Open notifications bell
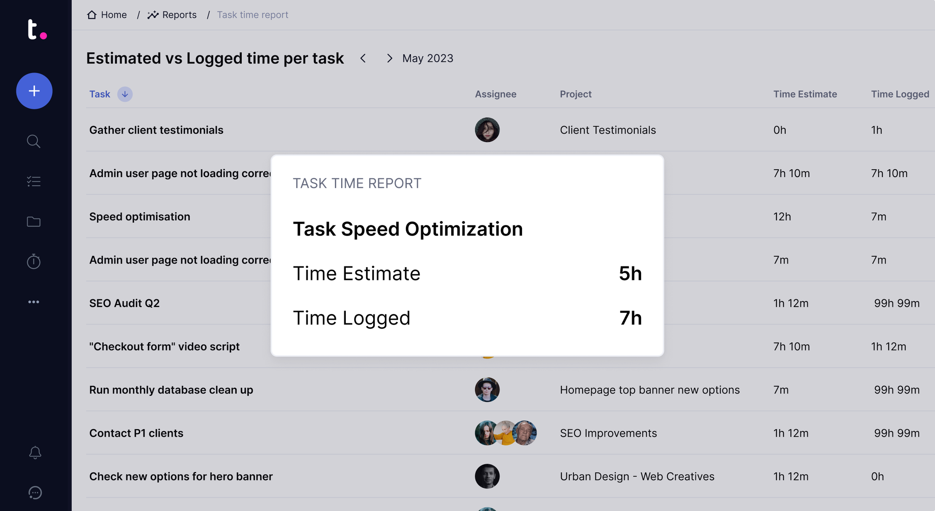935x511 pixels. coord(35,453)
